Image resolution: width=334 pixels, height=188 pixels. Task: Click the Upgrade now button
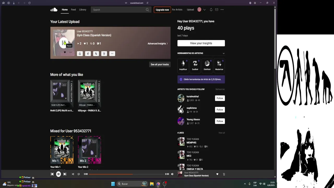(162, 10)
